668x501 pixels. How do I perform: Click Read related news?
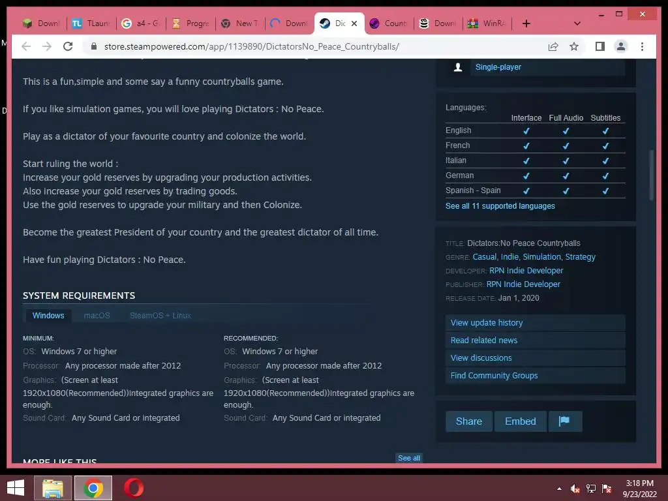[535, 341]
